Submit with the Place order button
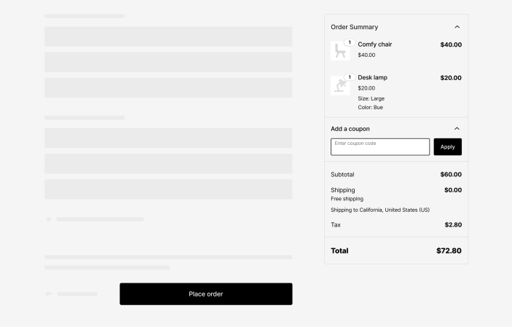 (x=206, y=294)
